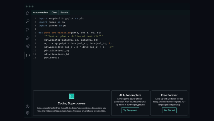Click line 3 import pandas as pd

pyautogui.click(x=52, y=26)
